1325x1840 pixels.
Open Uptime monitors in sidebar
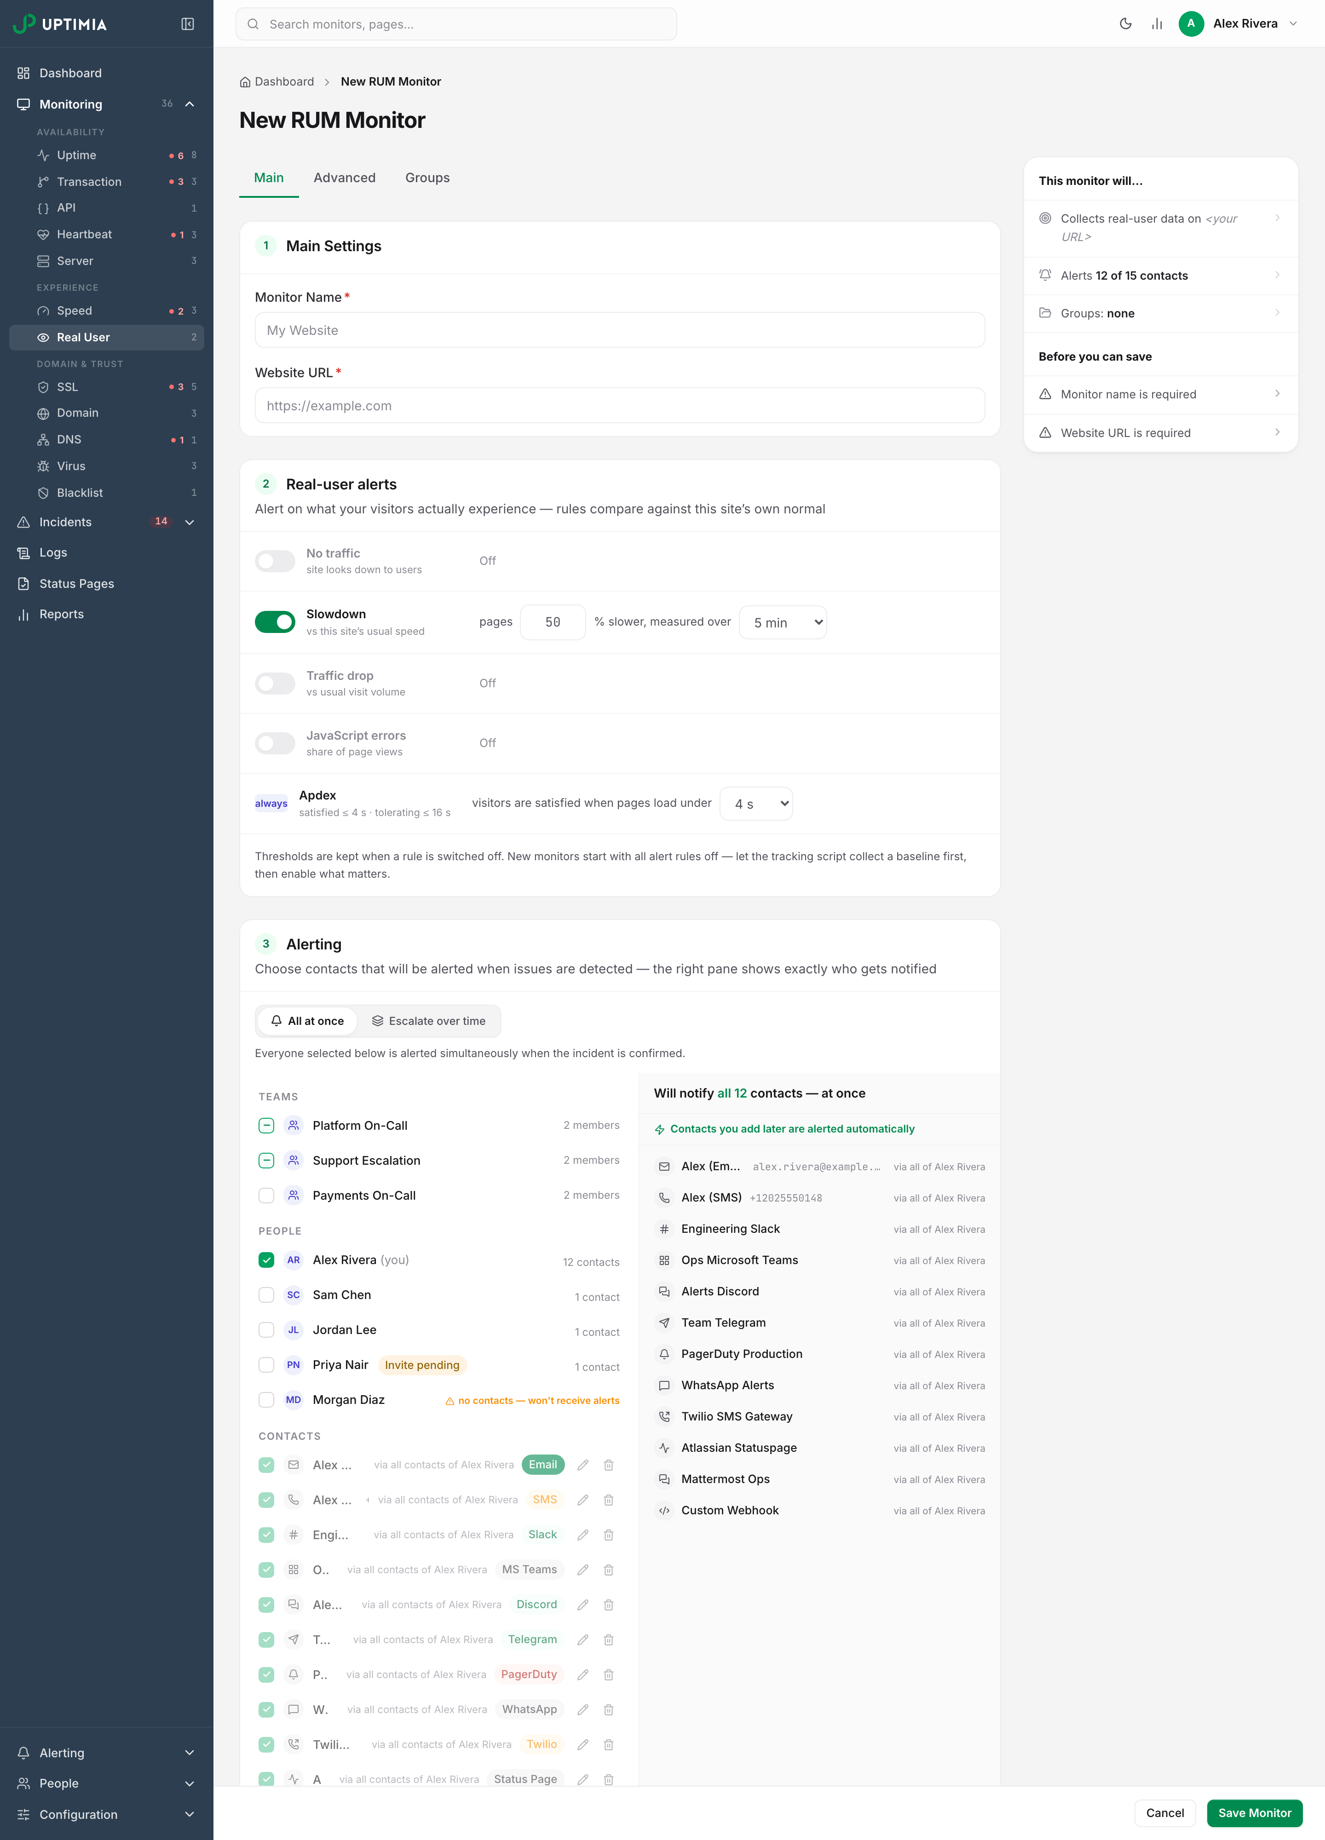[x=106, y=155]
